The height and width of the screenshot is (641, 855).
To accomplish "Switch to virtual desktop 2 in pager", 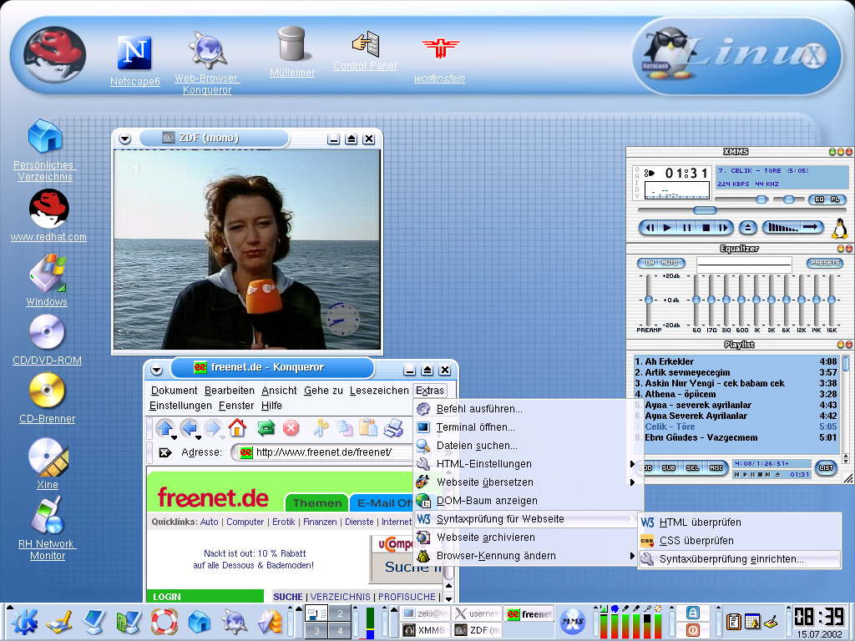I will tap(341, 613).
